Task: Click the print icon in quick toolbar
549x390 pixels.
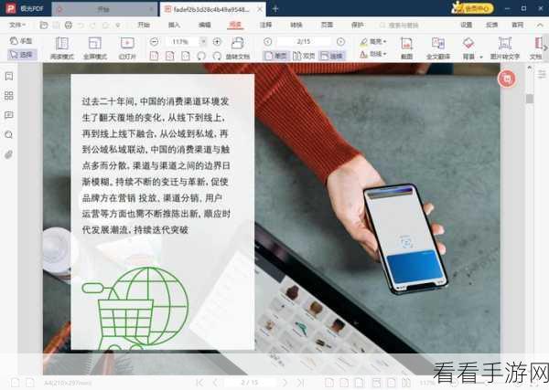Action: (69, 26)
